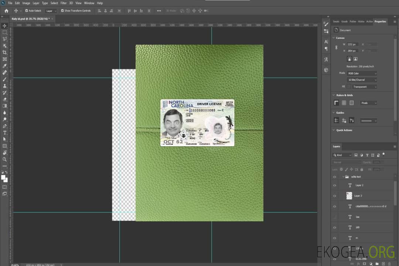Click the 3D cube panel icon
Viewport: 399px width, 266px height.
(326, 70)
